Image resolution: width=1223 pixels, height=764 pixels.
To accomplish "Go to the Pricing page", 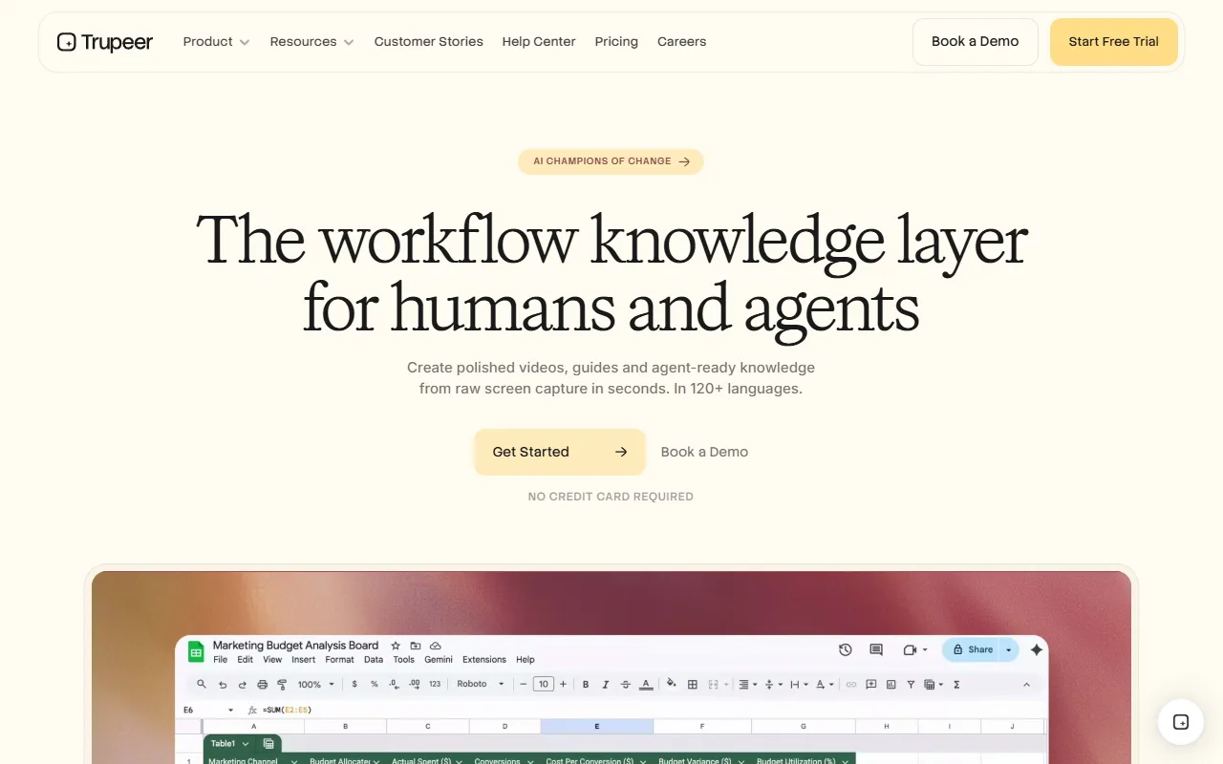I will pyautogui.click(x=616, y=42).
